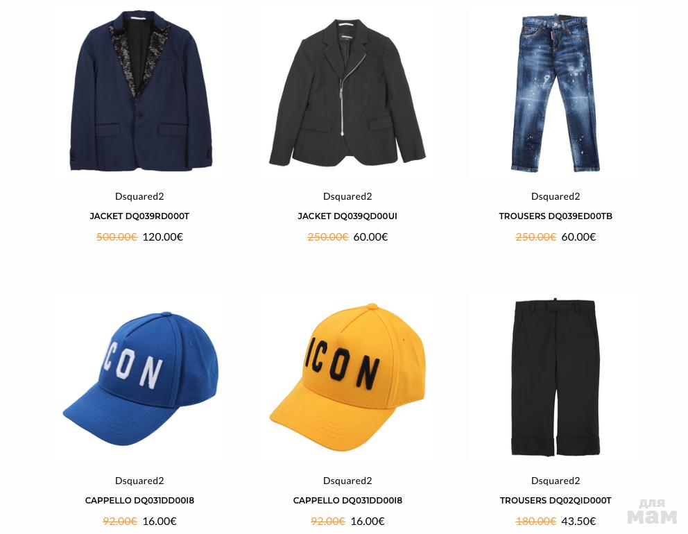Open the navy sequin-lapel jacket image

141,91
